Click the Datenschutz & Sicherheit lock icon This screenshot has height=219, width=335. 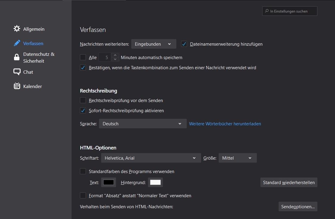17,58
